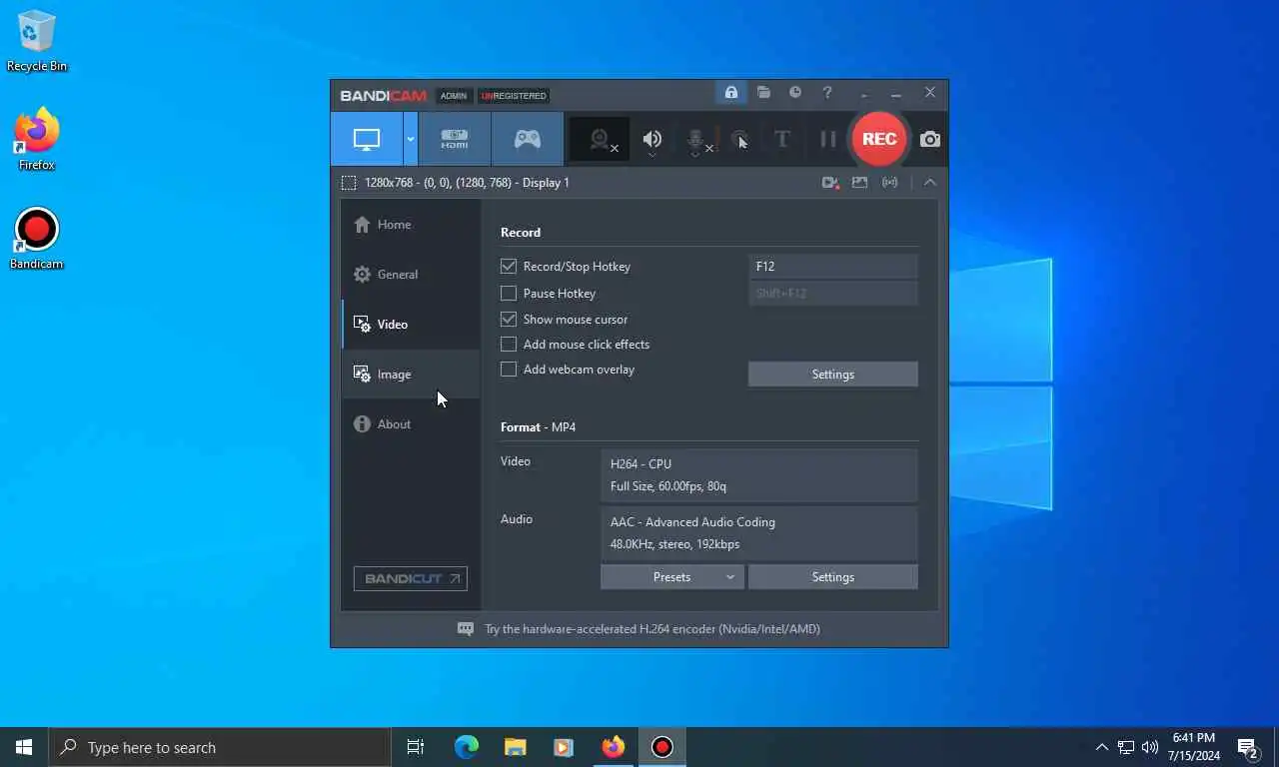This screenshot has width=1279, height=767.
Task: Open Record section Settings button
Action: (833, 375)
